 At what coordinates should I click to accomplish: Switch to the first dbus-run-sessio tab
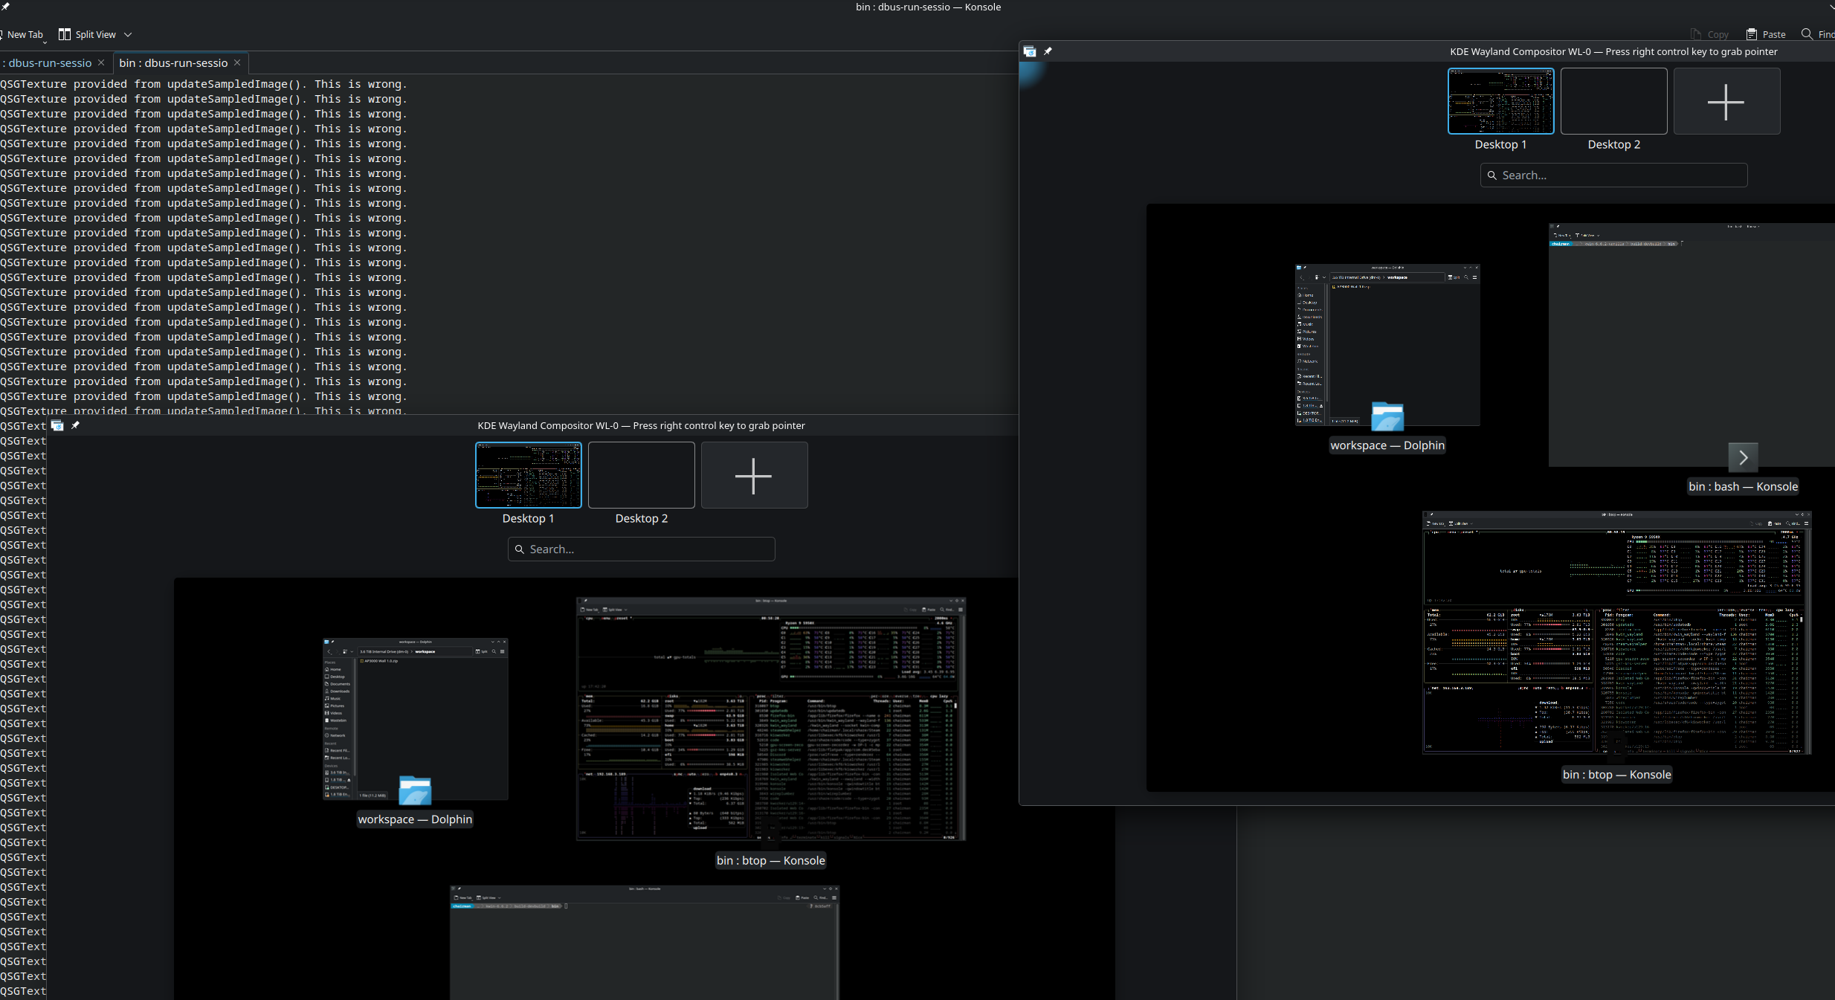pyautogui.click(x=49, y=63)
